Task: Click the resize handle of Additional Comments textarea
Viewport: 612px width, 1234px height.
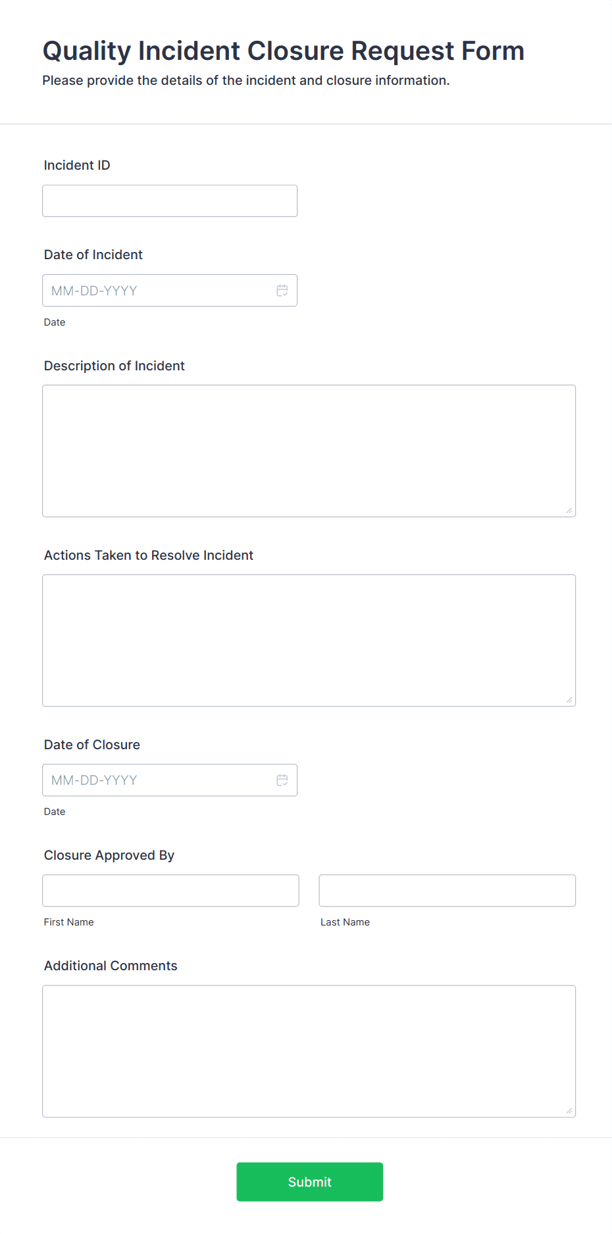Action: 569,1110
